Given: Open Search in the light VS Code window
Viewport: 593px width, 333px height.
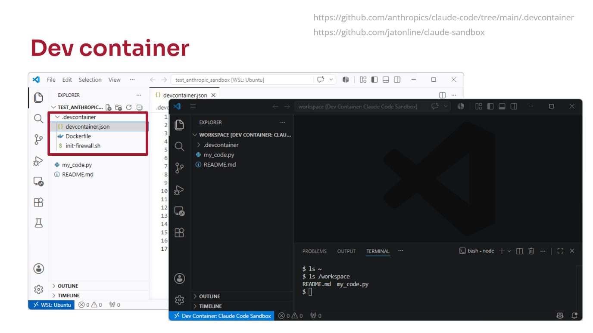Looking at the screenshot, I should [38, 119].
